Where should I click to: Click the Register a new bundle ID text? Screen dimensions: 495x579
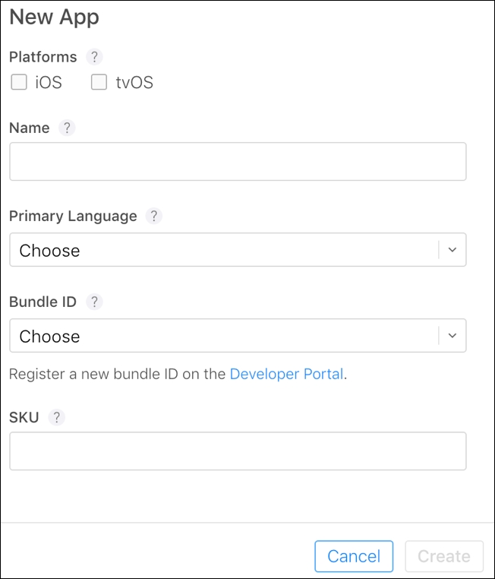pos(93,374)
